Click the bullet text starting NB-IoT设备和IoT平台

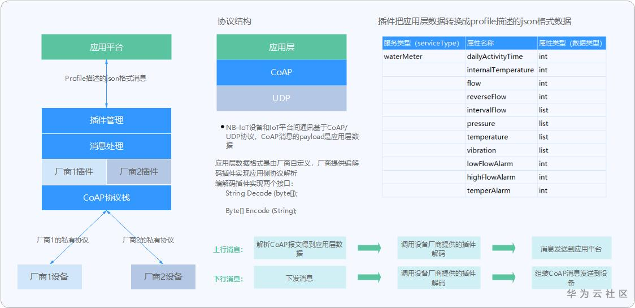(292, 137)
